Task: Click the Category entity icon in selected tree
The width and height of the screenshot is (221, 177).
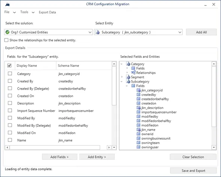Action: 128,64
